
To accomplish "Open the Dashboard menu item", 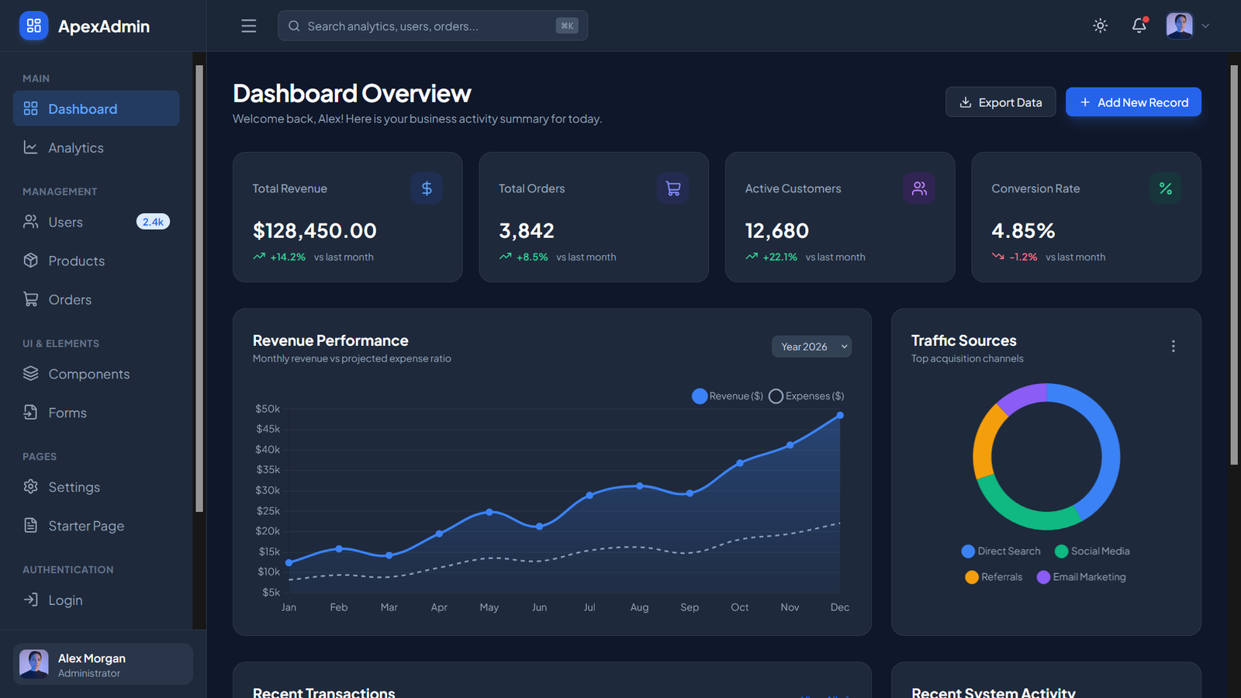I will point(96,109).
